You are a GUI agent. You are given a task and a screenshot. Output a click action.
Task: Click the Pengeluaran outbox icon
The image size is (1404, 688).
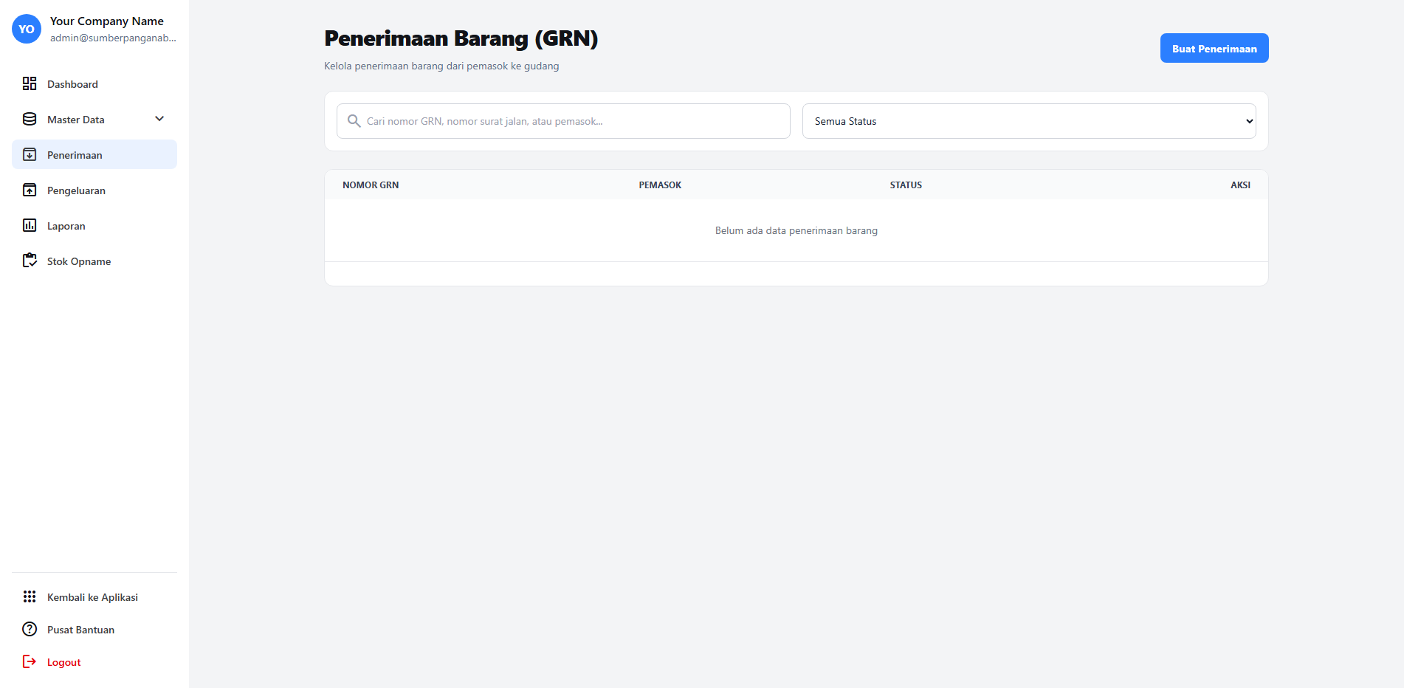pos(30,190)
